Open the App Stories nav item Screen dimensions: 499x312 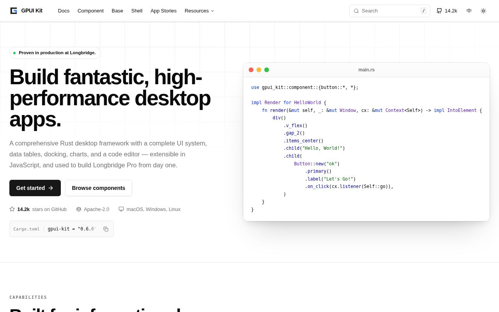coord(163,11)
